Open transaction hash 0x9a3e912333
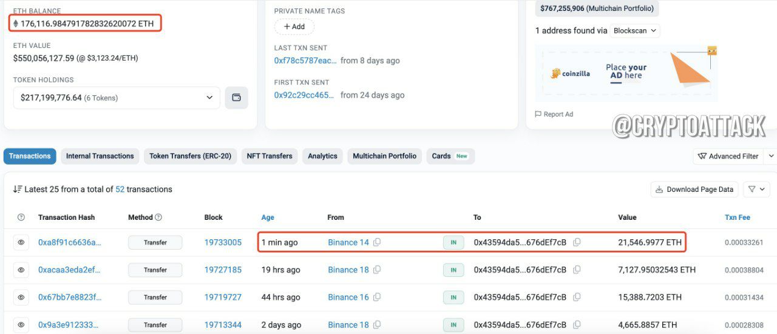777x334 pixels. pos(68,325)
